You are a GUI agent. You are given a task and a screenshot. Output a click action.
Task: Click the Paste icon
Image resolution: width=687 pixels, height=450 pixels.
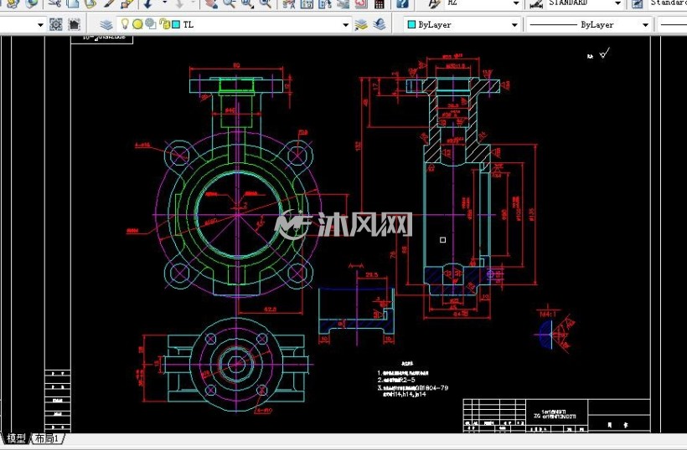click(x=90, y=3)
